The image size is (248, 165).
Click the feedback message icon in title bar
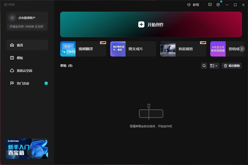click(x=210, y=5)
